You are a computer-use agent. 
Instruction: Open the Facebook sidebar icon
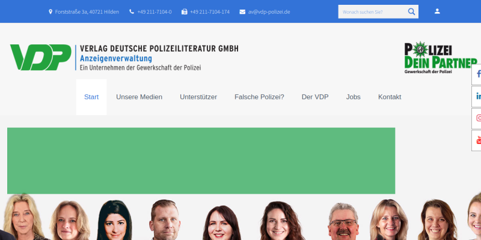coord(477,74)
